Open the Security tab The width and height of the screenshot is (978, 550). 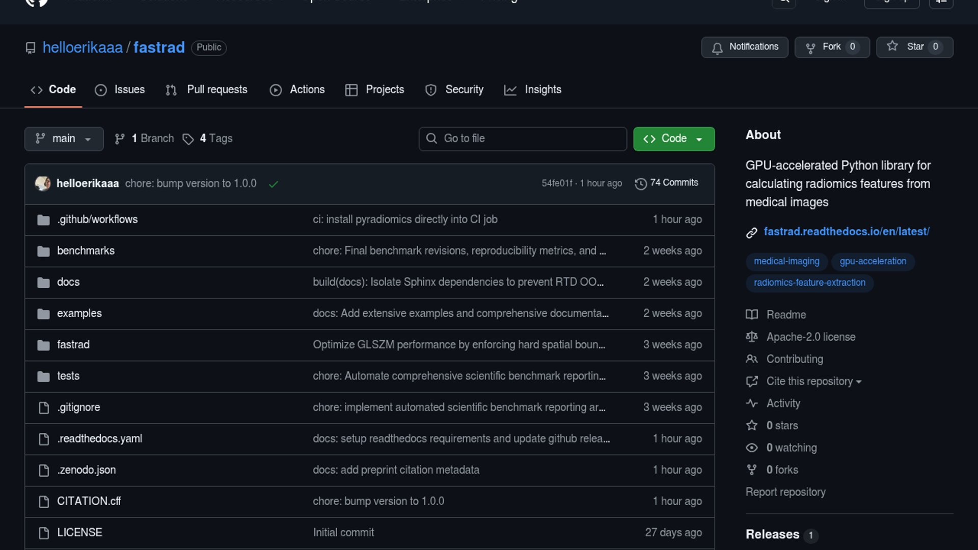pos(454,90)
